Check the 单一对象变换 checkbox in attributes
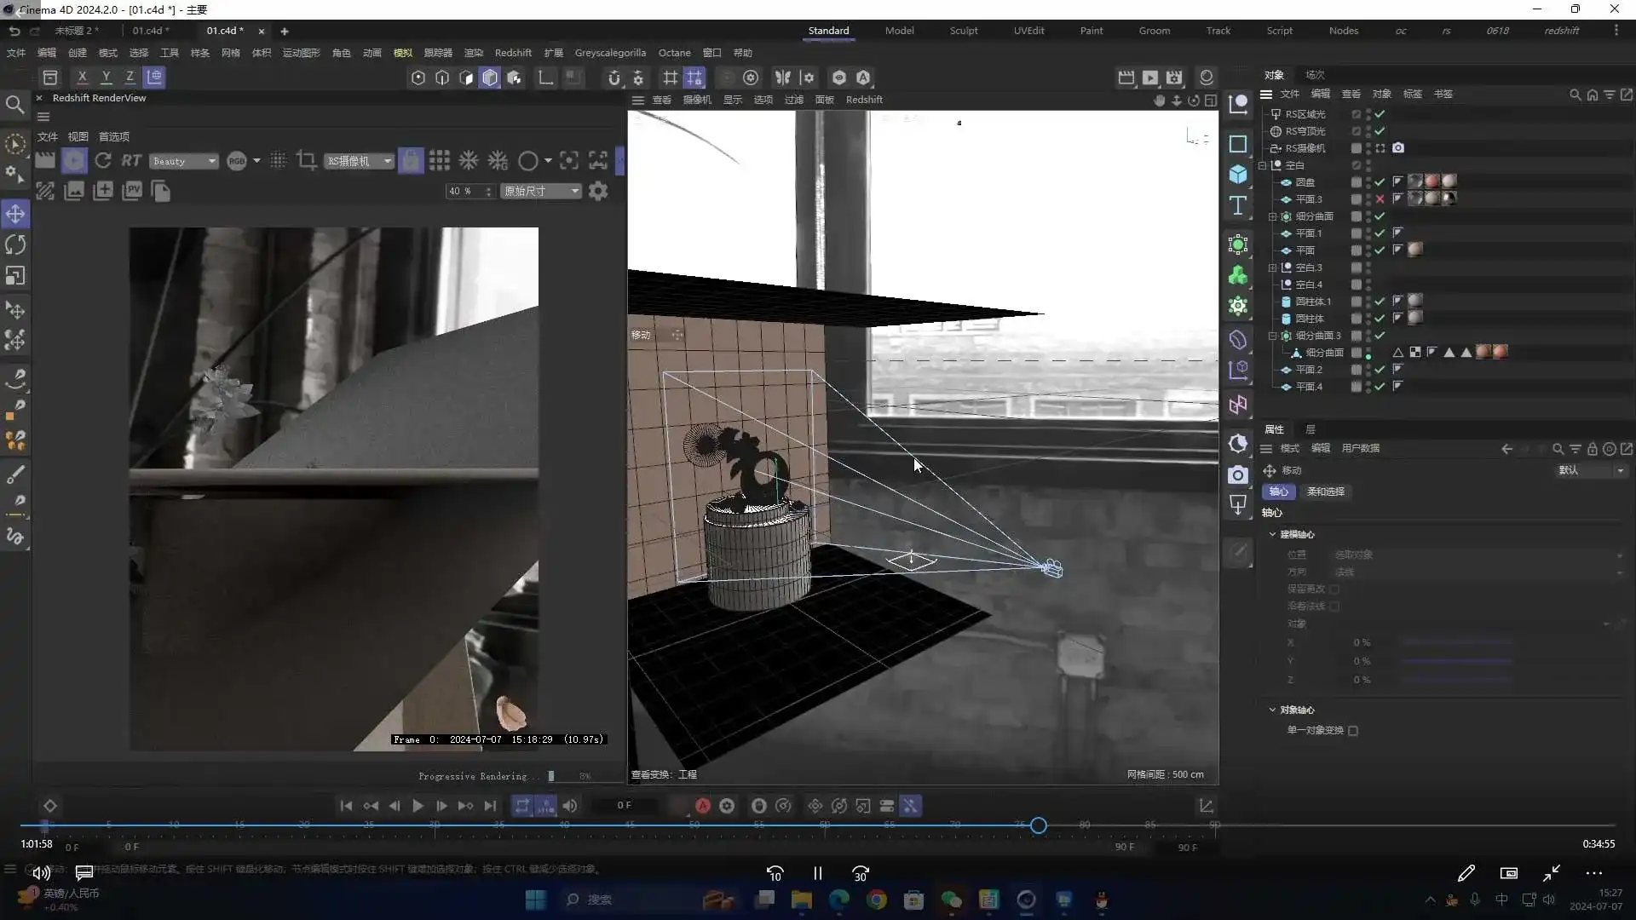 coord(1355,731)
